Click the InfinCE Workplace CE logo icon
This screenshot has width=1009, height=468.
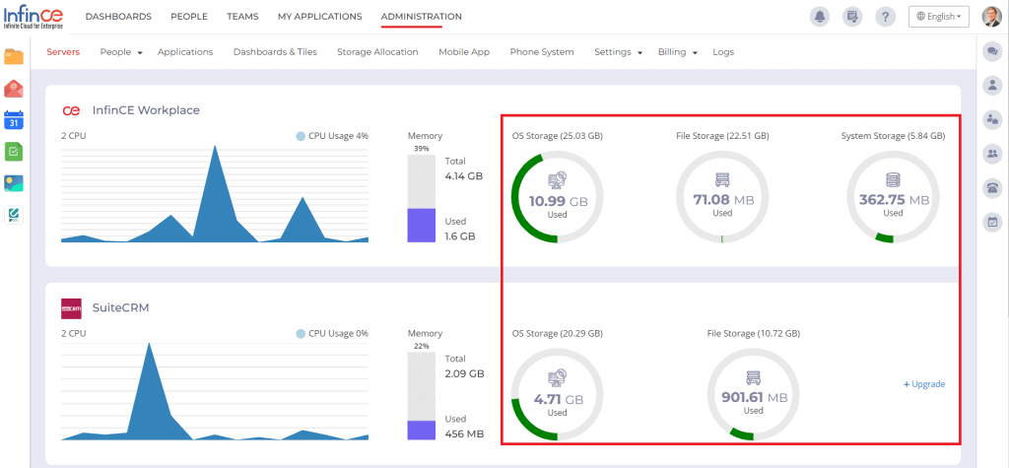pos(71,110)
